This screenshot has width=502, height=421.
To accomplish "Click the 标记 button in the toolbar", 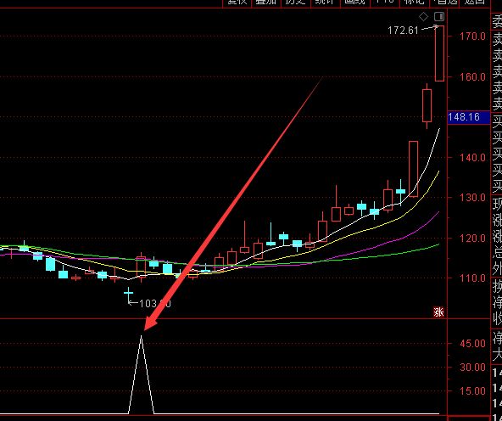I will (415, 3).
